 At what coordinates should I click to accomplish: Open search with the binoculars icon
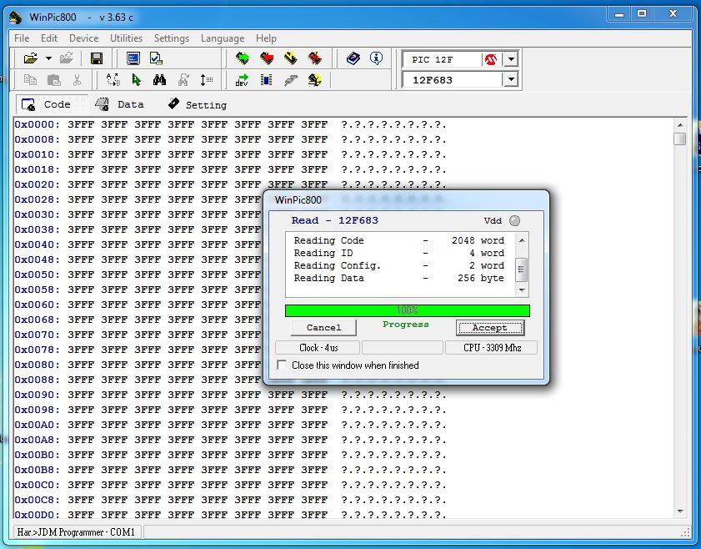(159, 80)
